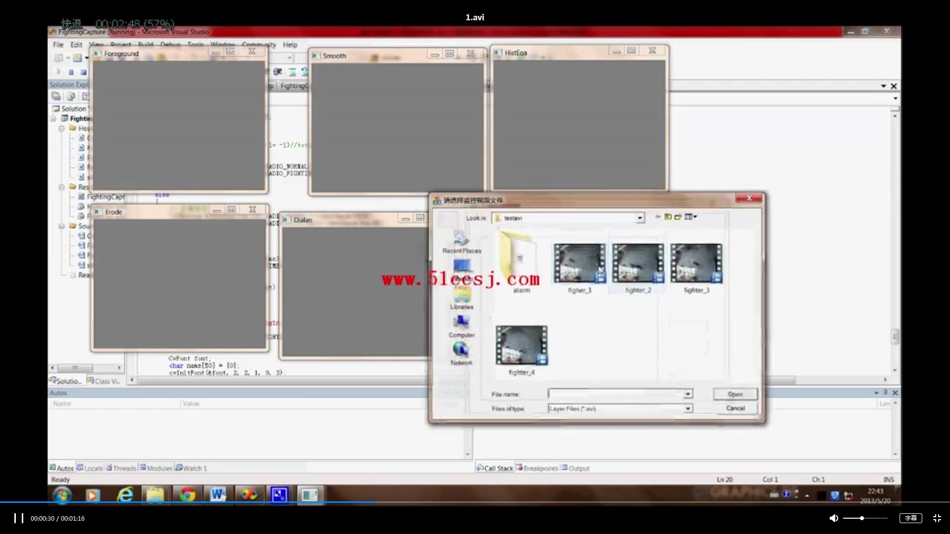
Task: Open Google Chrome from the taskbar
Action: [x=187, y=494]
